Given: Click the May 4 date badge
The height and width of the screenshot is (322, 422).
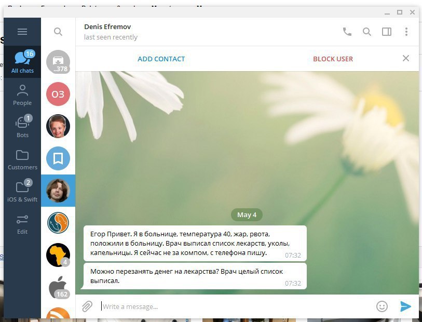Looking at the screenshot, I should (247, 215).
